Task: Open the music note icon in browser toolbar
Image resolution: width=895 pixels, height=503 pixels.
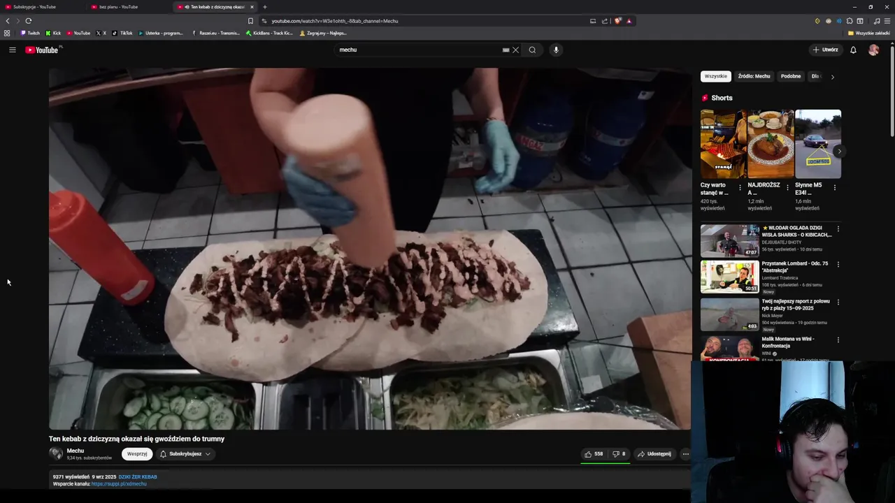Action: [x=877, y=21]
